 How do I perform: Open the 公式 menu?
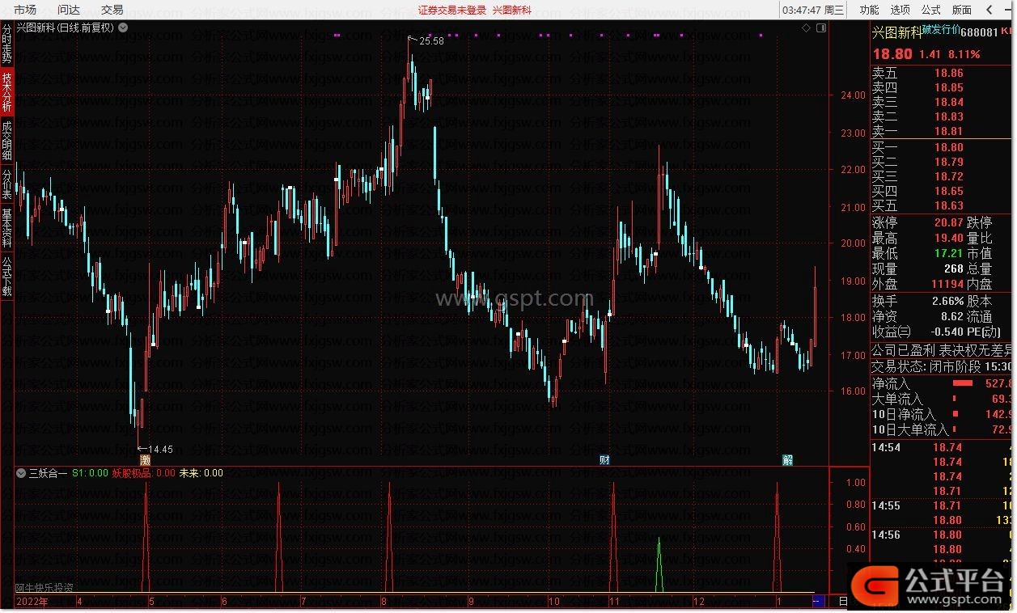tap(930, 10)
